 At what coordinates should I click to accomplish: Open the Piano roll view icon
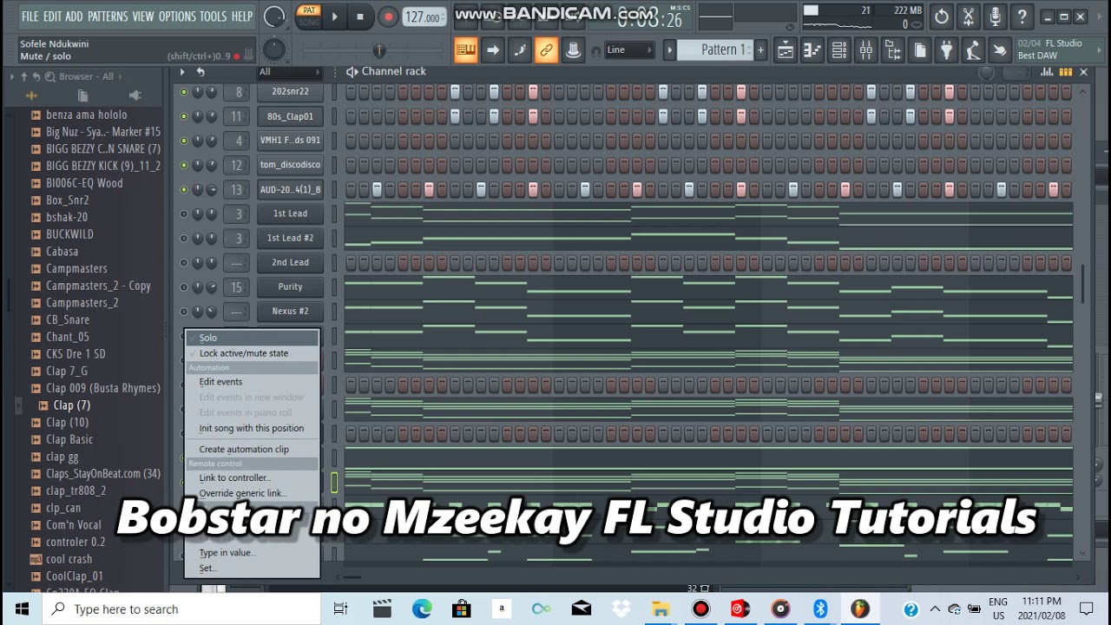coord(812,50)
